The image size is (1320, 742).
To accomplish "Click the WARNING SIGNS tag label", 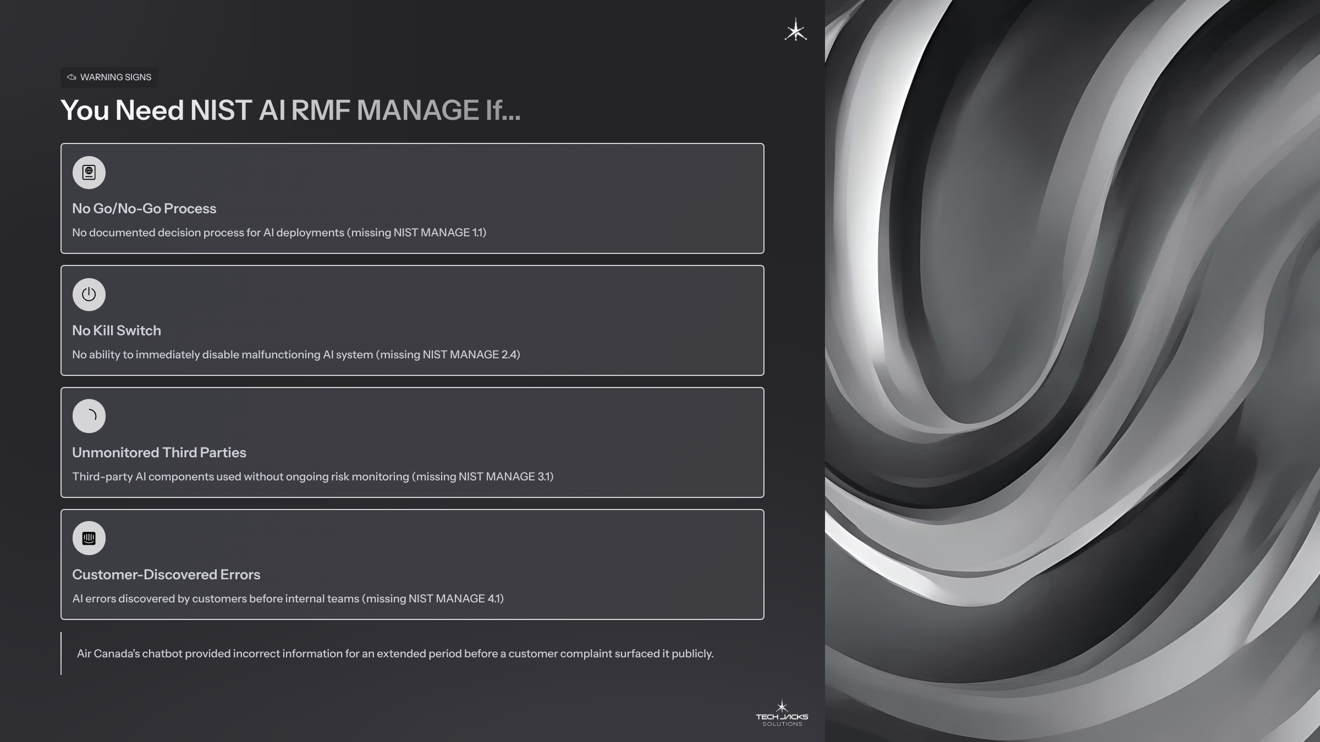I will [116, 77].
